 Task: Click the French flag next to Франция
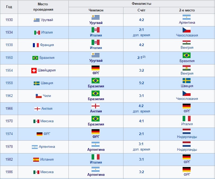pos(36,45)
